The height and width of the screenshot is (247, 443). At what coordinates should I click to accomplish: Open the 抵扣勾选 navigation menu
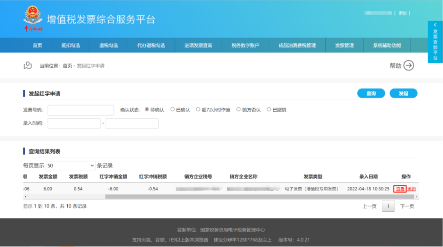71,45
